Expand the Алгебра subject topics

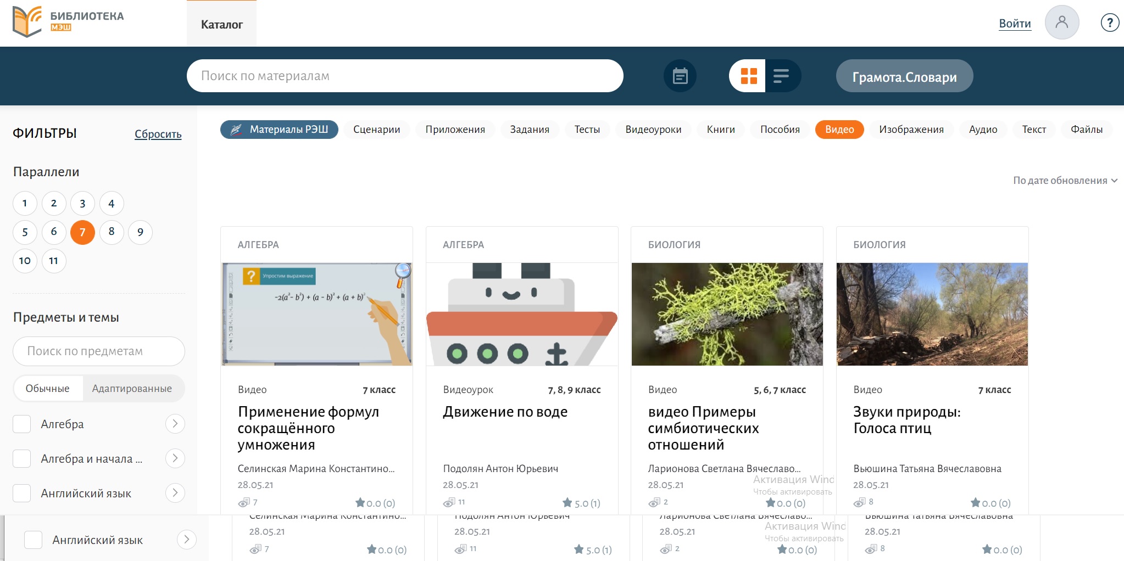point(175,424)
